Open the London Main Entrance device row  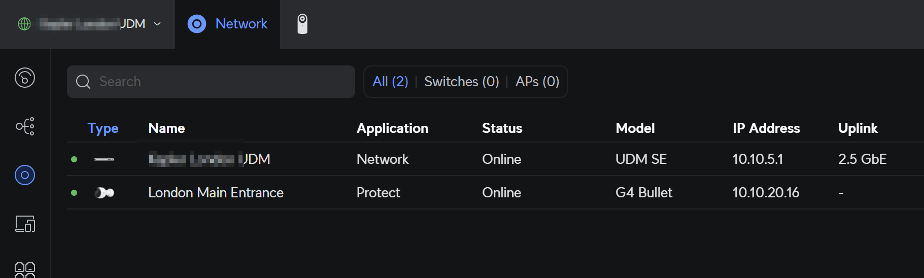[216, 193]
